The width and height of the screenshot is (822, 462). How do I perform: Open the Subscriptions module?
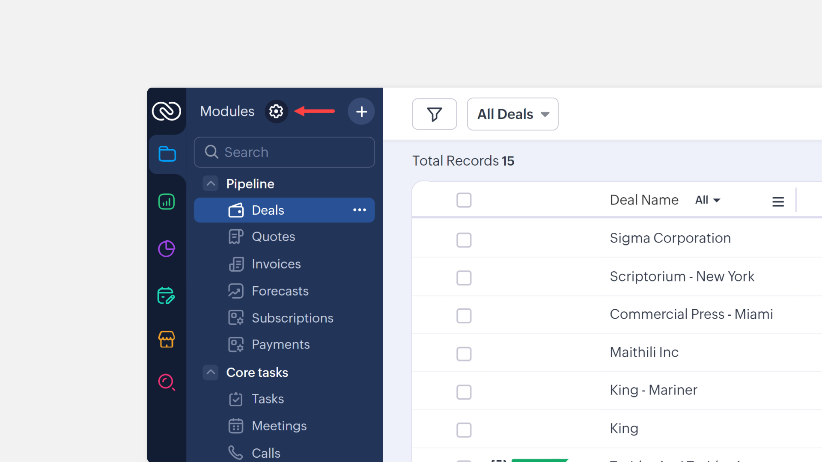tap(292, 318)
